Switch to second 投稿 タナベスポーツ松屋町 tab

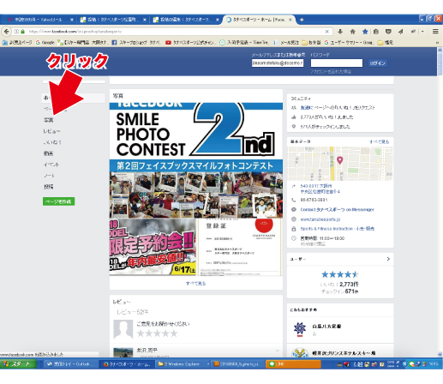coord(113,20)
